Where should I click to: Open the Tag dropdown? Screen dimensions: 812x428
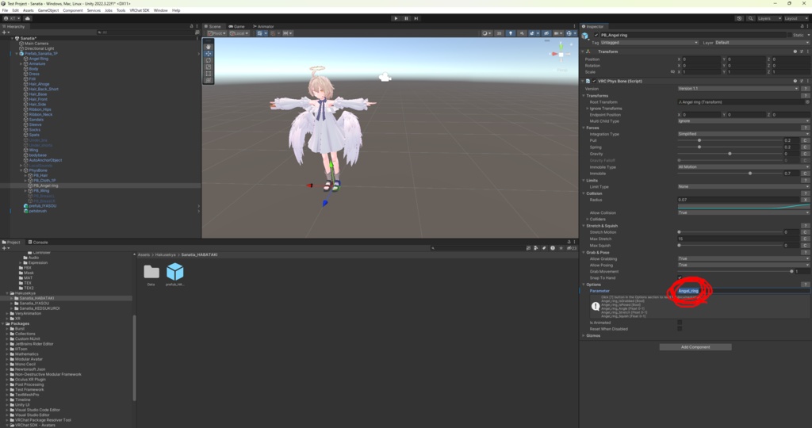click(x=649, y=43)
